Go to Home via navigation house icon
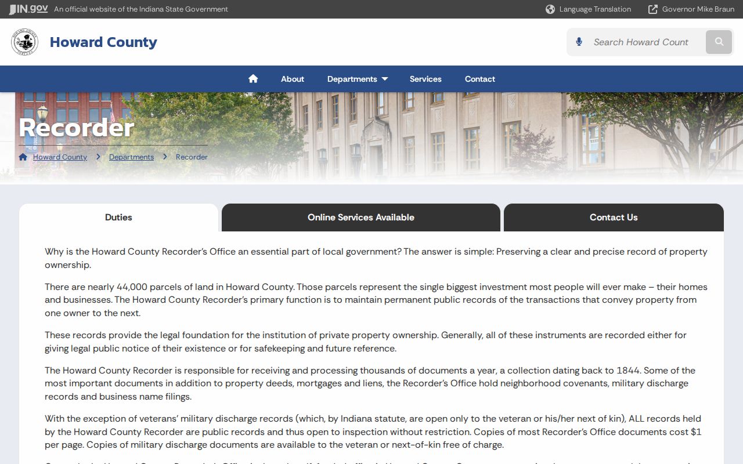This screenshot has width=743, height=464. click(x=253, y=79)
